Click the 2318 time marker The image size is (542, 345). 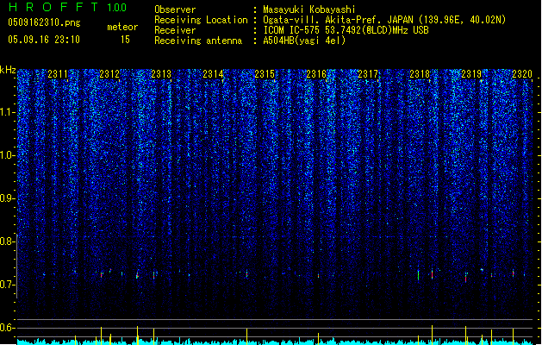(x=420, y=74)
